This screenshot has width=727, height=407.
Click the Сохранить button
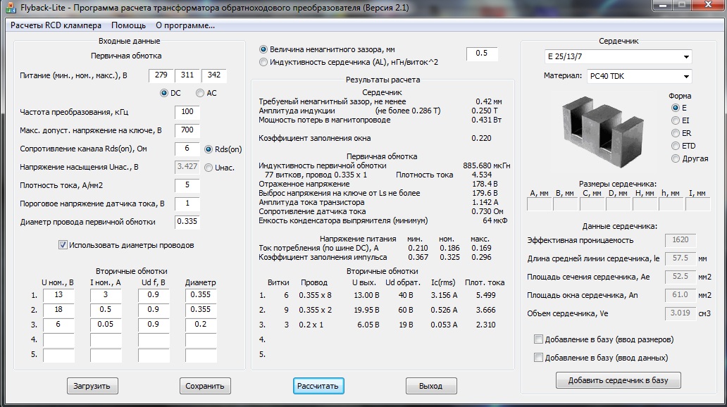[x=204, y=386]
